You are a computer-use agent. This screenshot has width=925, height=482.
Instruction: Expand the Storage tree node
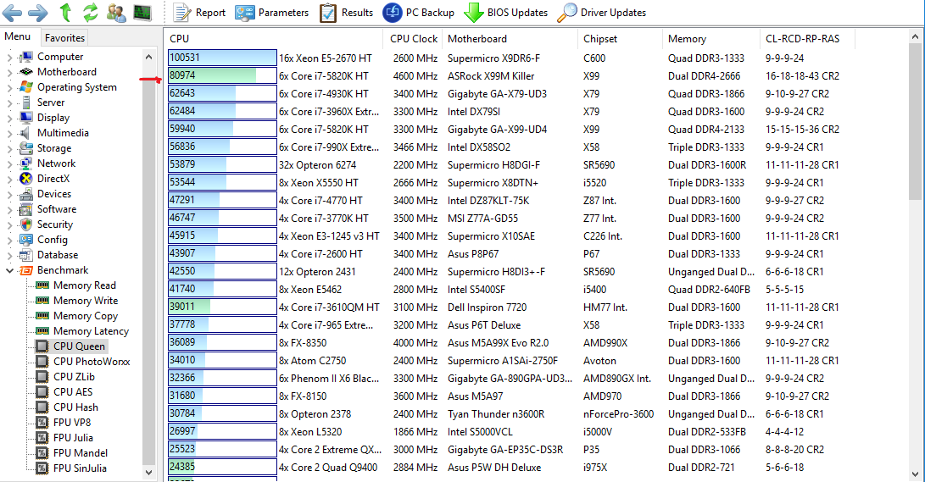tap(9, 149)
